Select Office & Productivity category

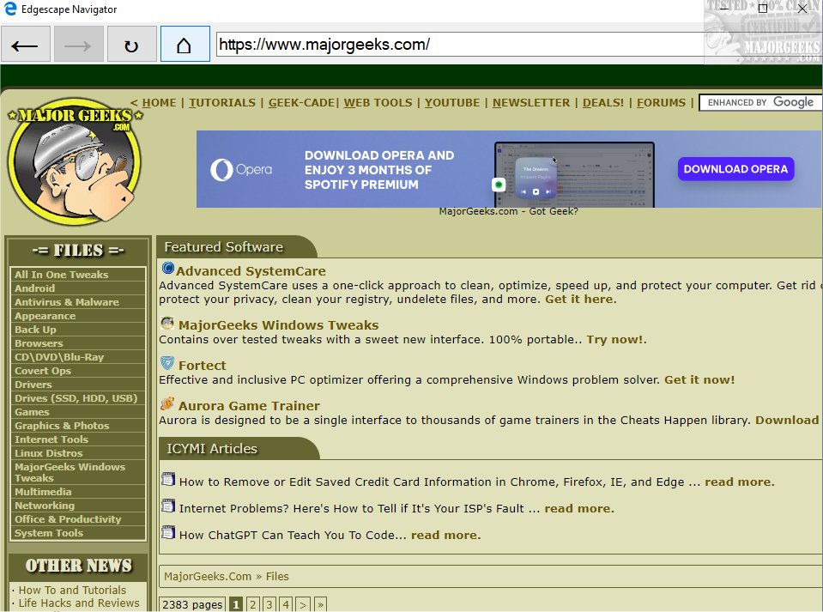point(78,519)
